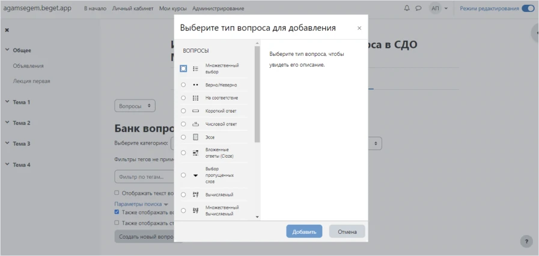Click the agamsegem.beget.app site name
The width and height of the screenshot is (539, 256).
point(37,8)
